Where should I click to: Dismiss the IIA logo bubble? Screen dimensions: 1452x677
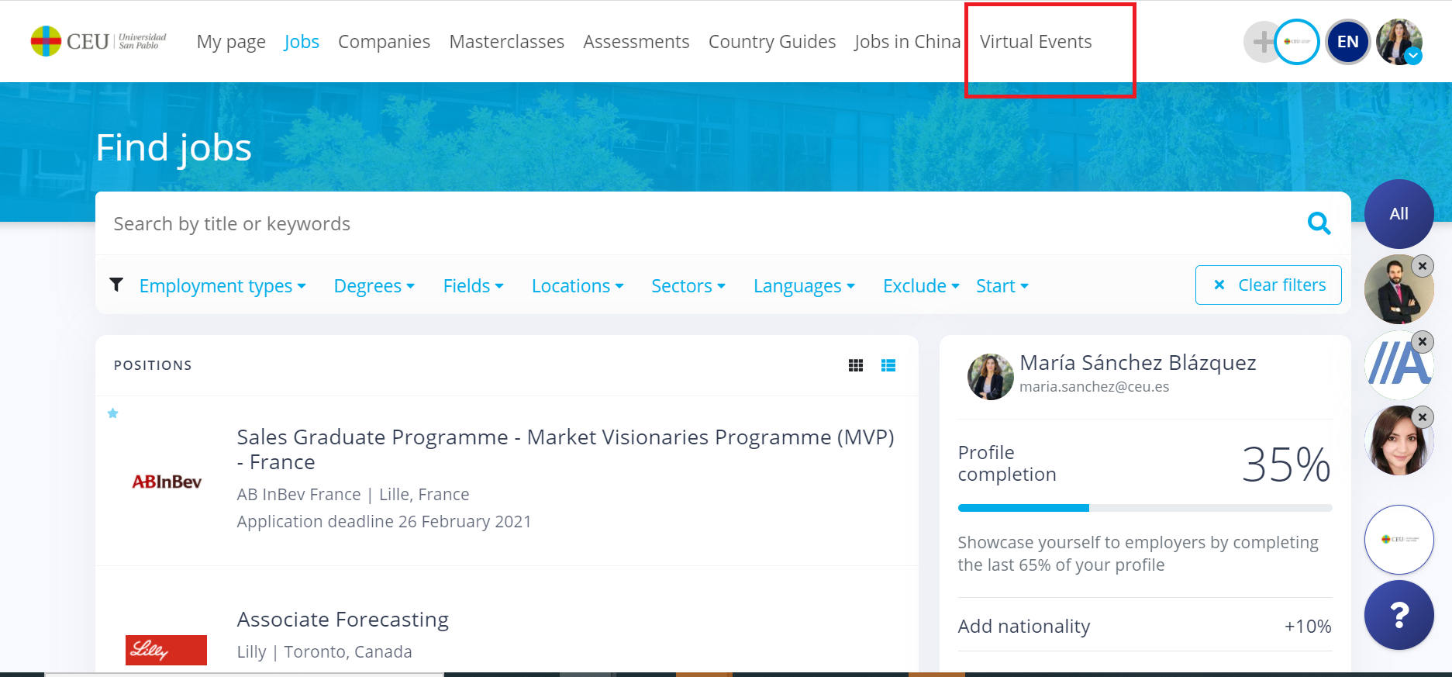tap(1423, 341)
